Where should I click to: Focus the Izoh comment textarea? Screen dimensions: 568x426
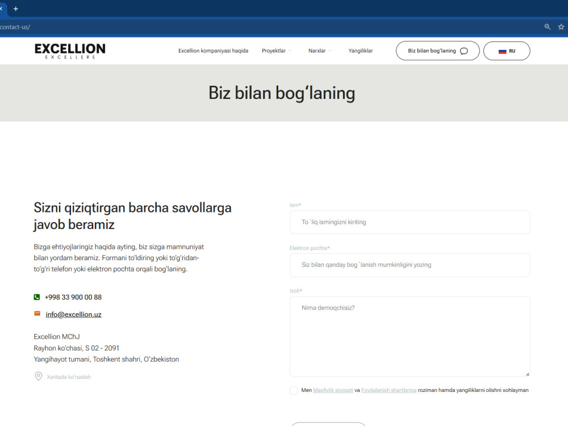410,336
